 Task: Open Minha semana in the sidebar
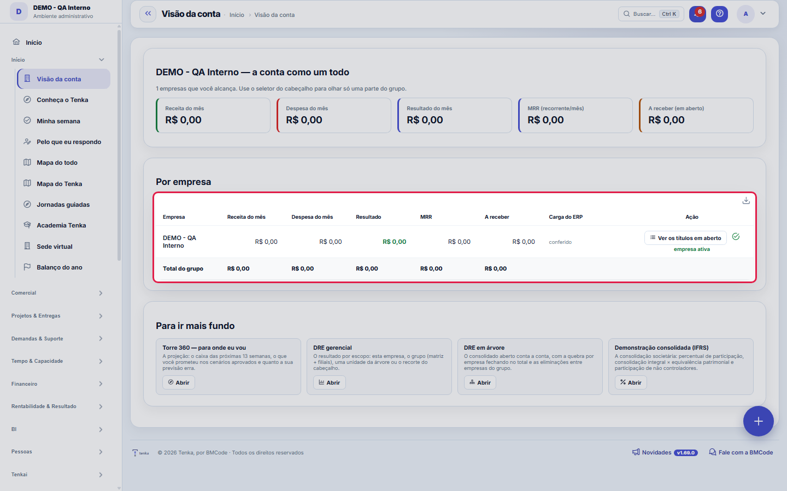[63, 121]
